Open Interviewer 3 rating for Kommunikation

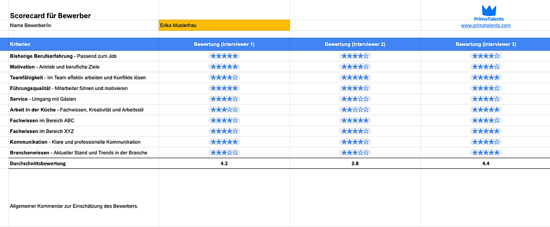[x=486, y=142]
